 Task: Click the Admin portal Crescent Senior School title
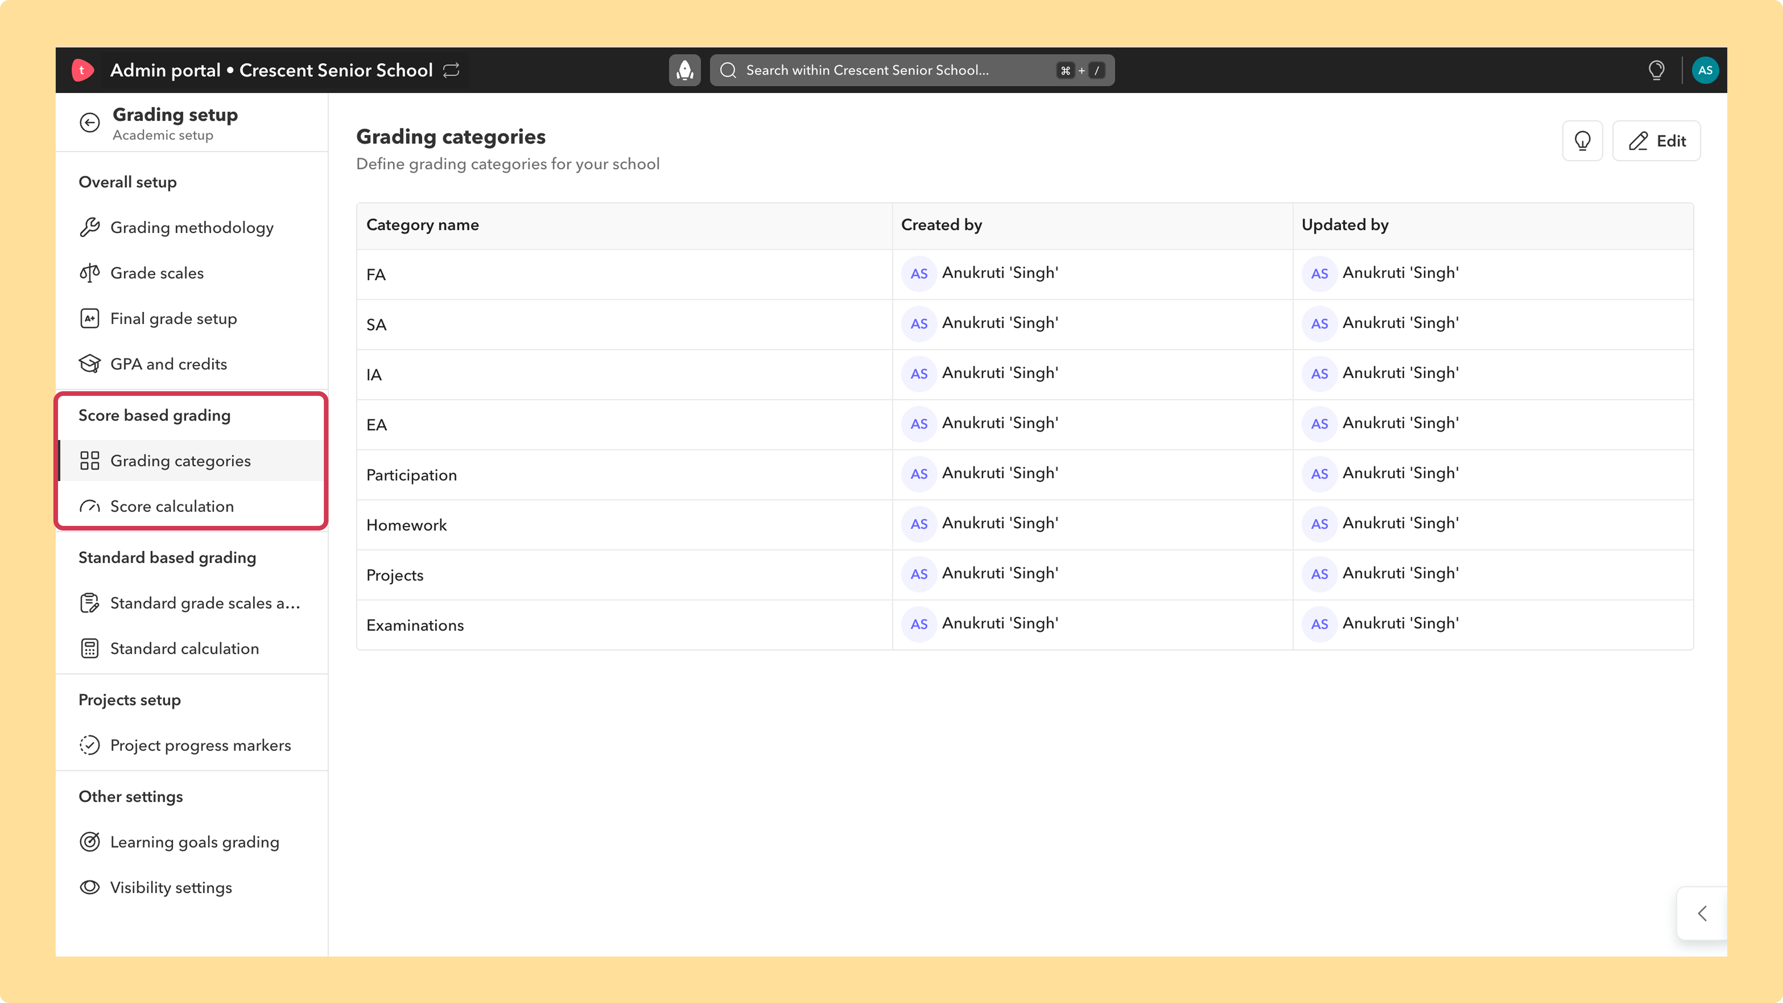pos(271,70)
